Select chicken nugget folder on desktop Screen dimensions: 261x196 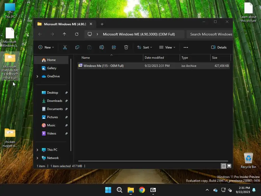(x=10, y=138)
